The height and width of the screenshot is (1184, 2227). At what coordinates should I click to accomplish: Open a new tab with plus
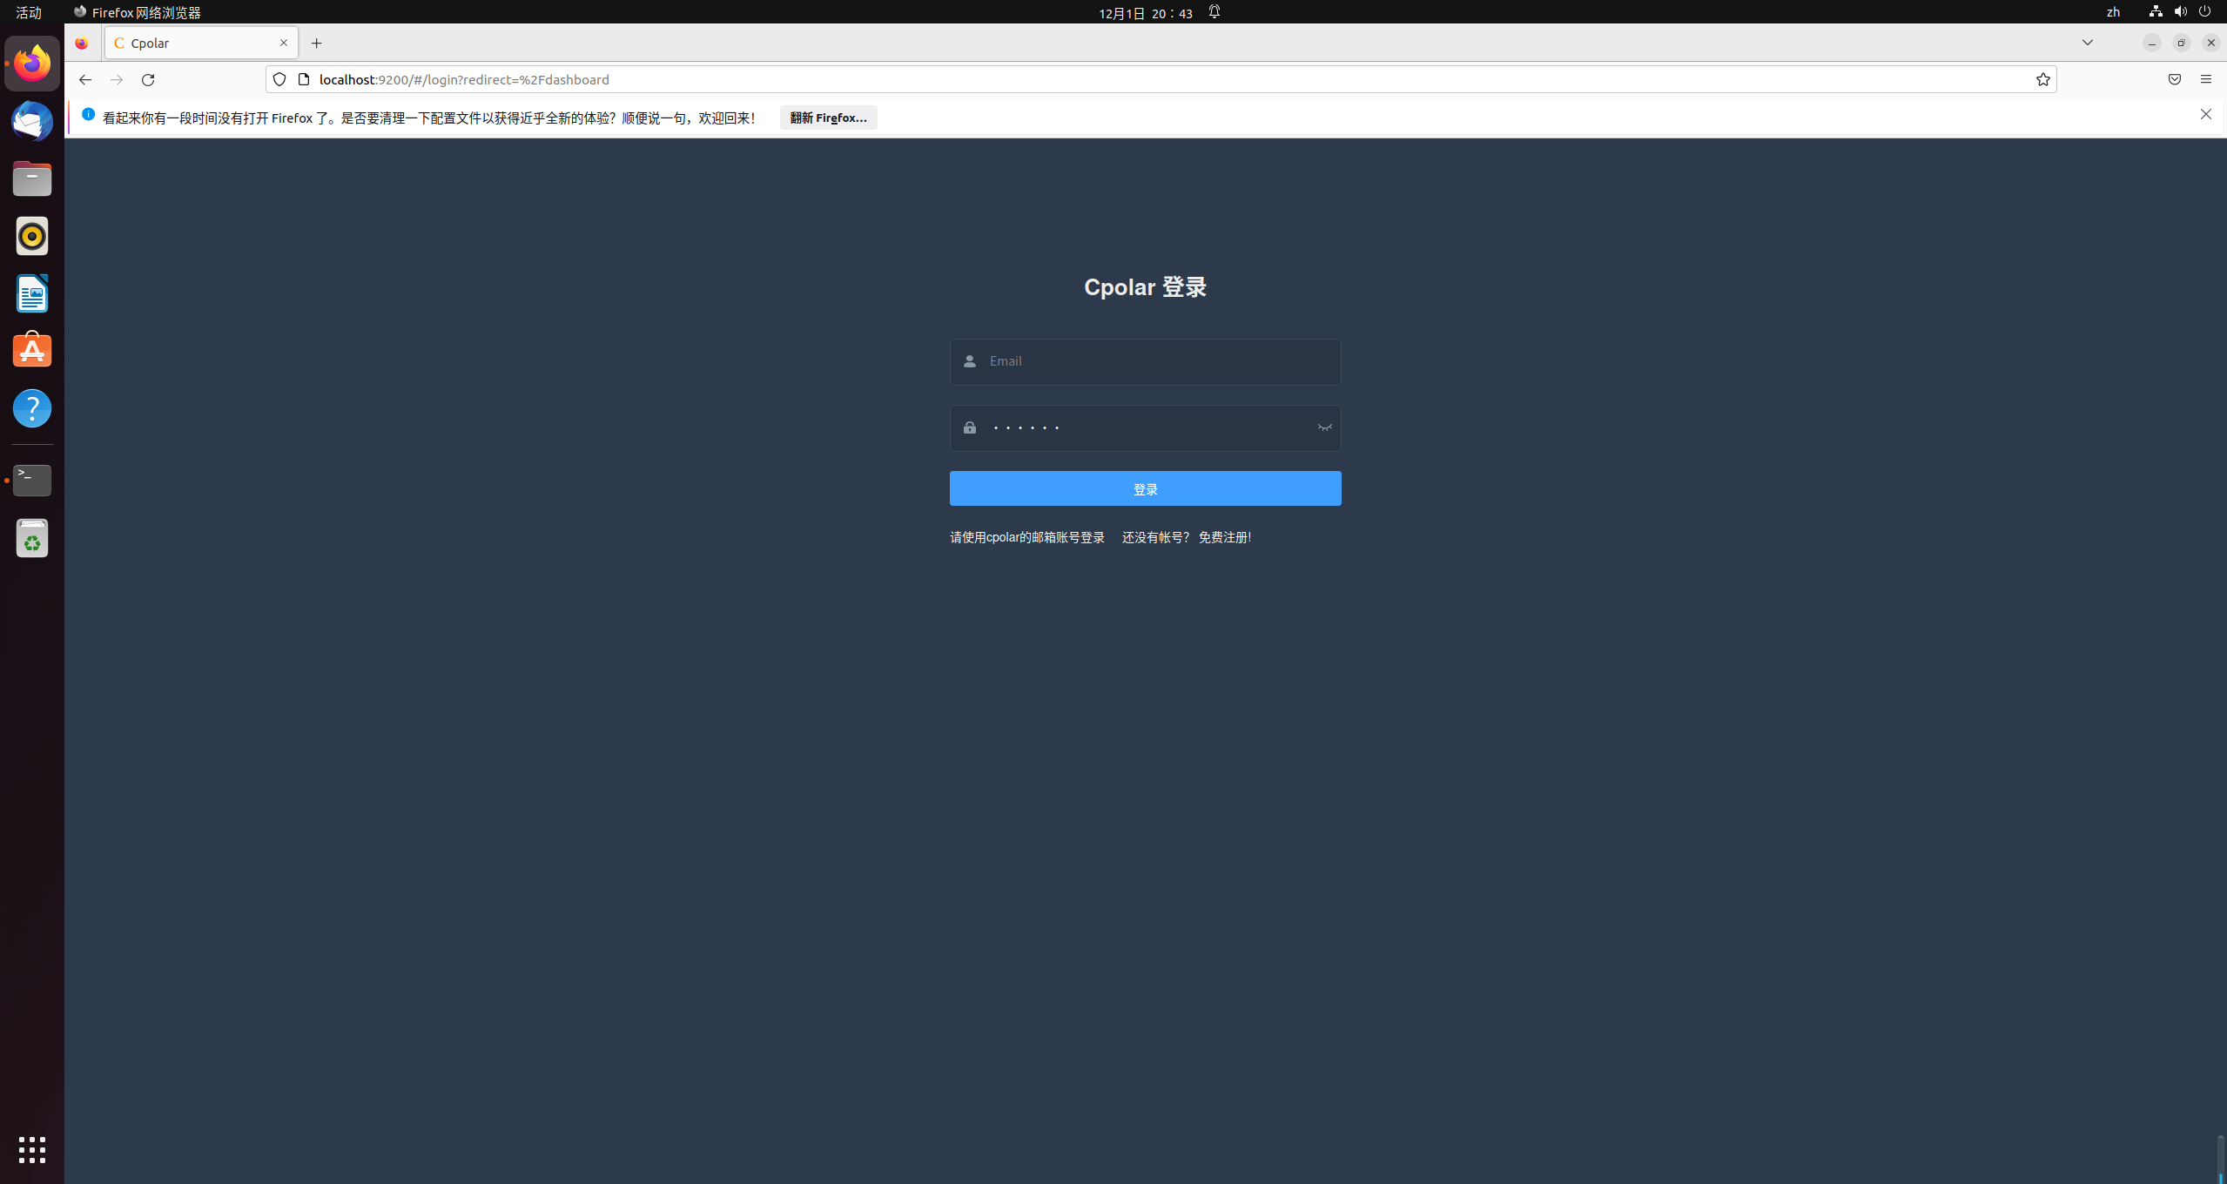click(316, 43)
